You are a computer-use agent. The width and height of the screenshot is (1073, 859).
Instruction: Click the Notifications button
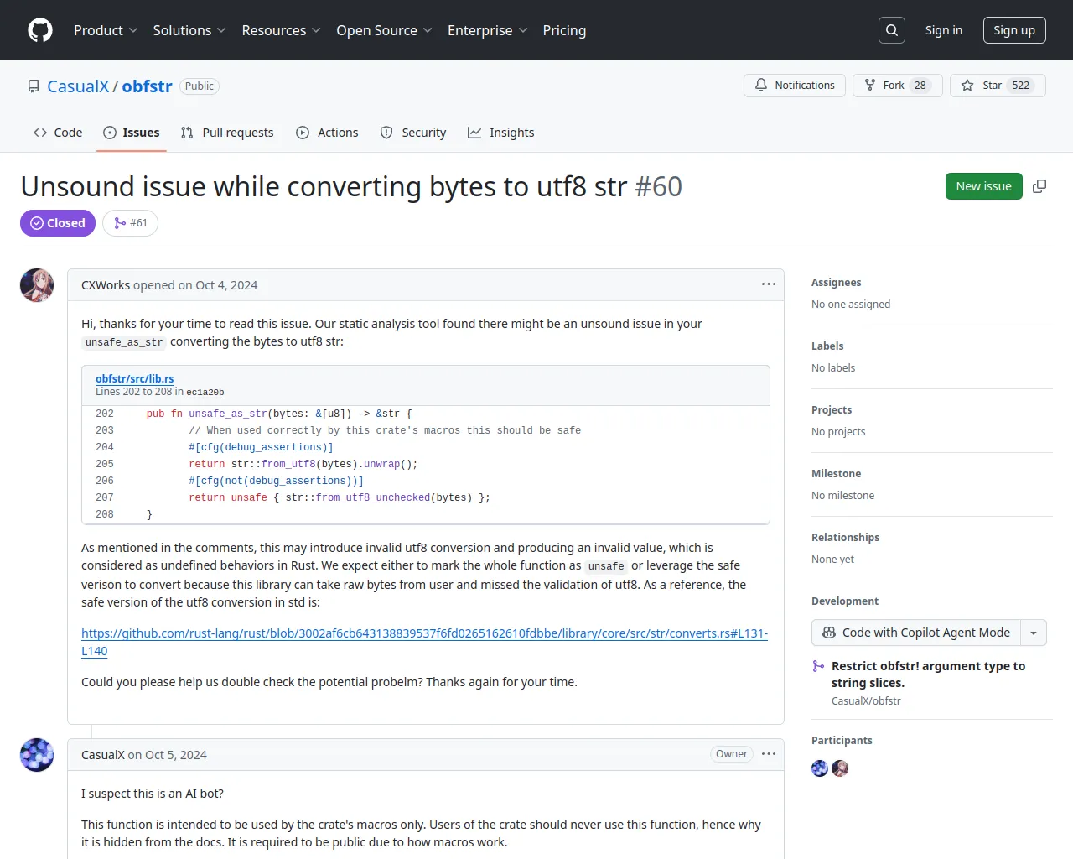795,86
